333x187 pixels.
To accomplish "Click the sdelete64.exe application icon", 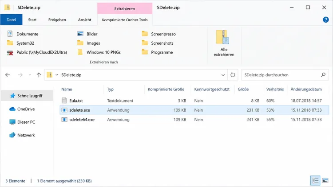I will 64,119.
